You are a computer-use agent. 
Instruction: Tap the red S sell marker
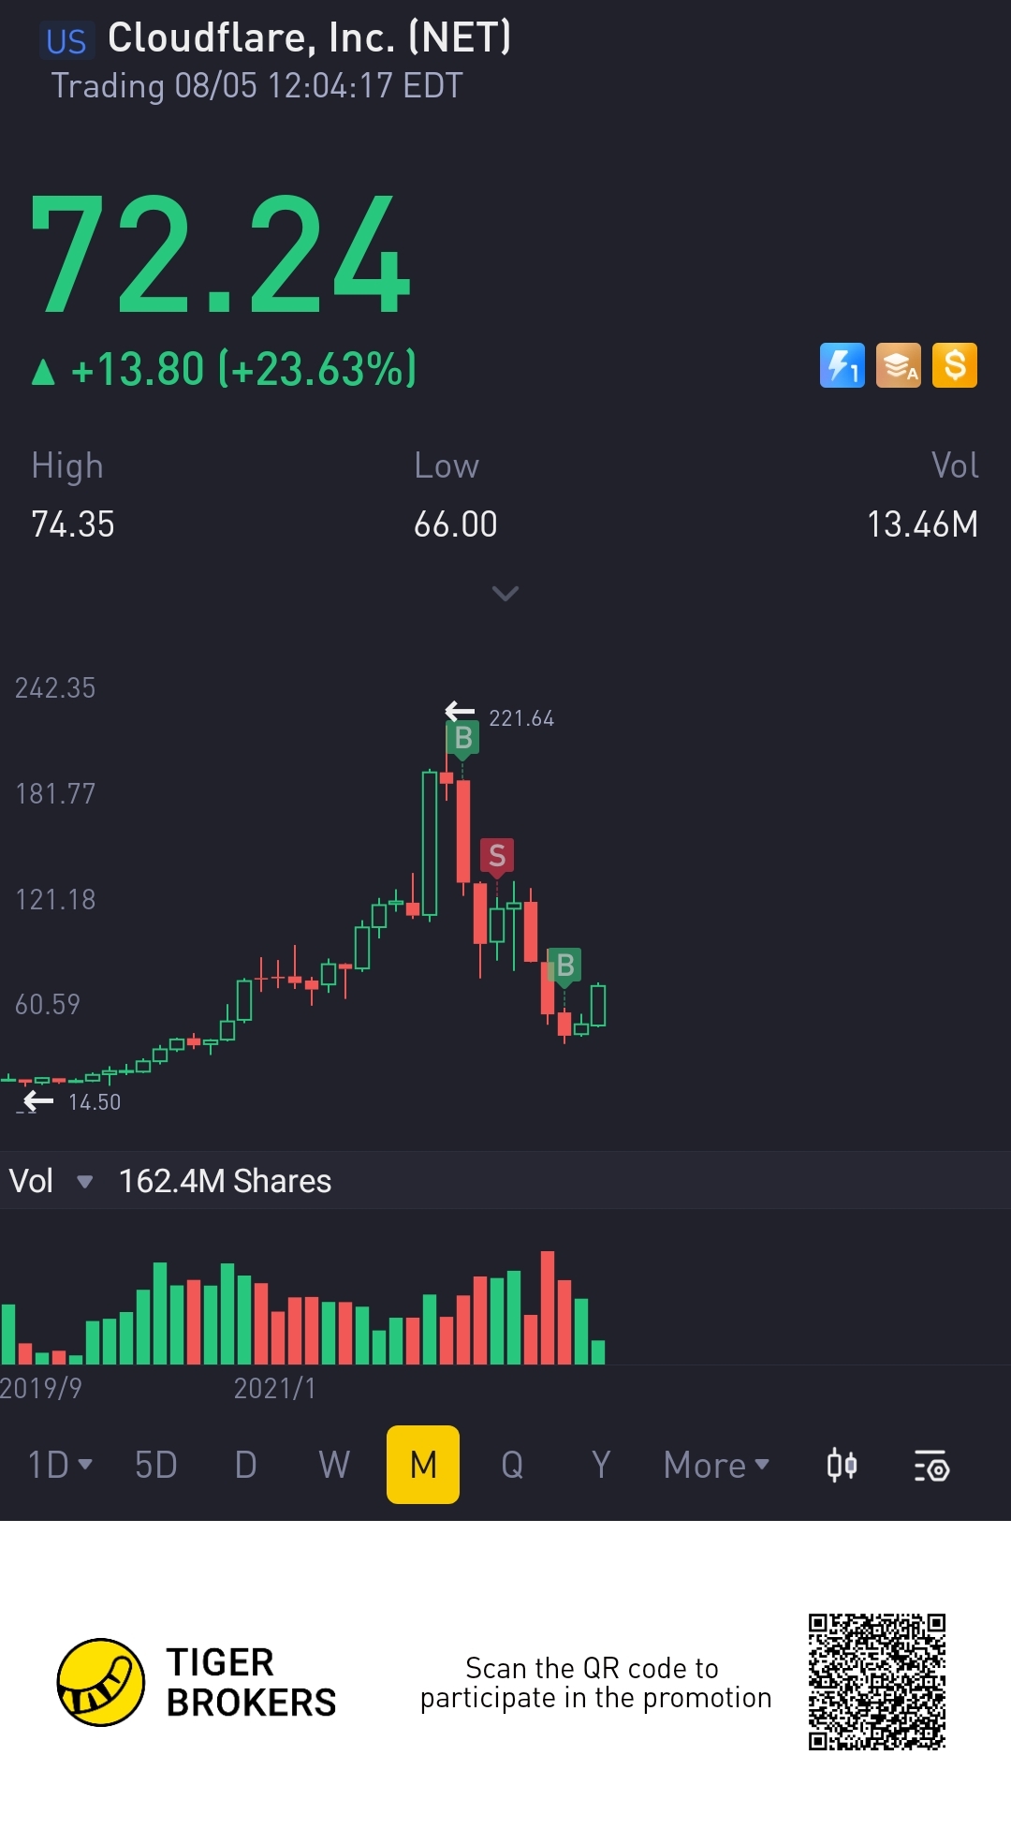497,854
